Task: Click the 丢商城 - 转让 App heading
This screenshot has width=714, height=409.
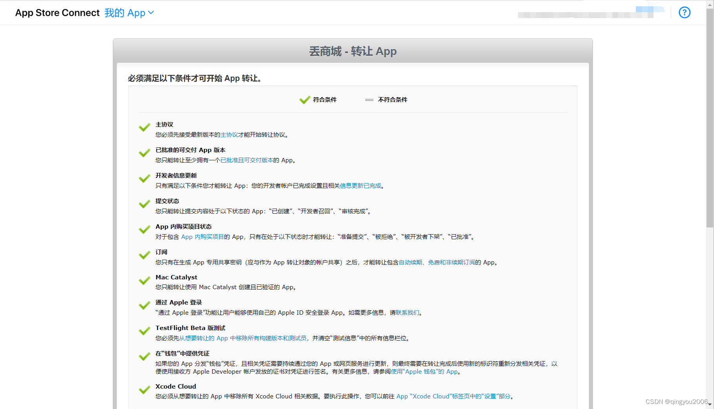Action: pos(353,51)
